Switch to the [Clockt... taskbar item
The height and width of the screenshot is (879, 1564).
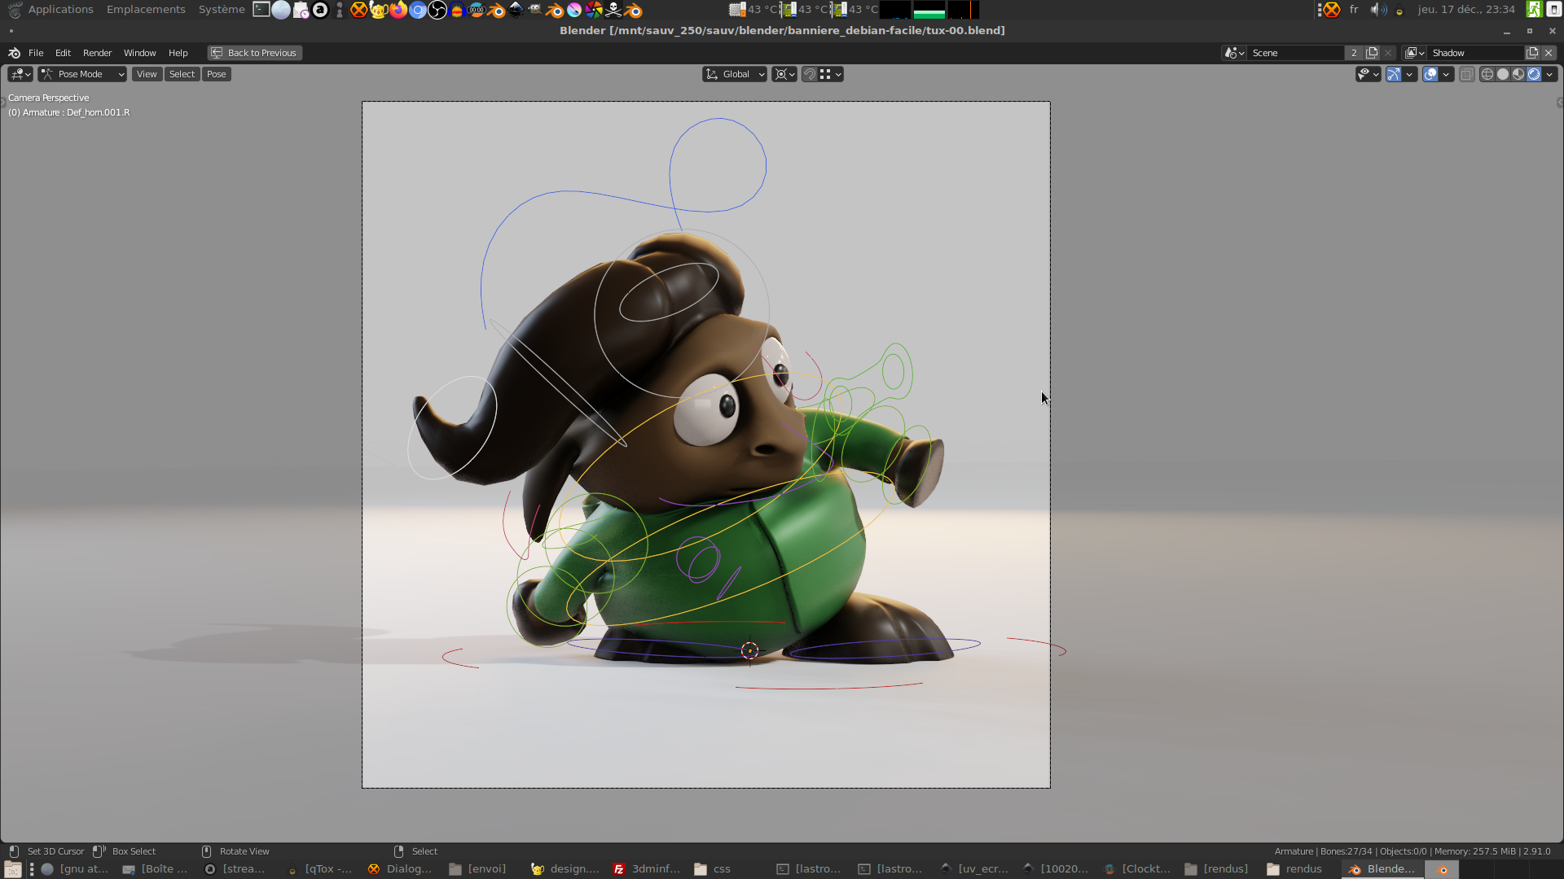pos(1137,869)
